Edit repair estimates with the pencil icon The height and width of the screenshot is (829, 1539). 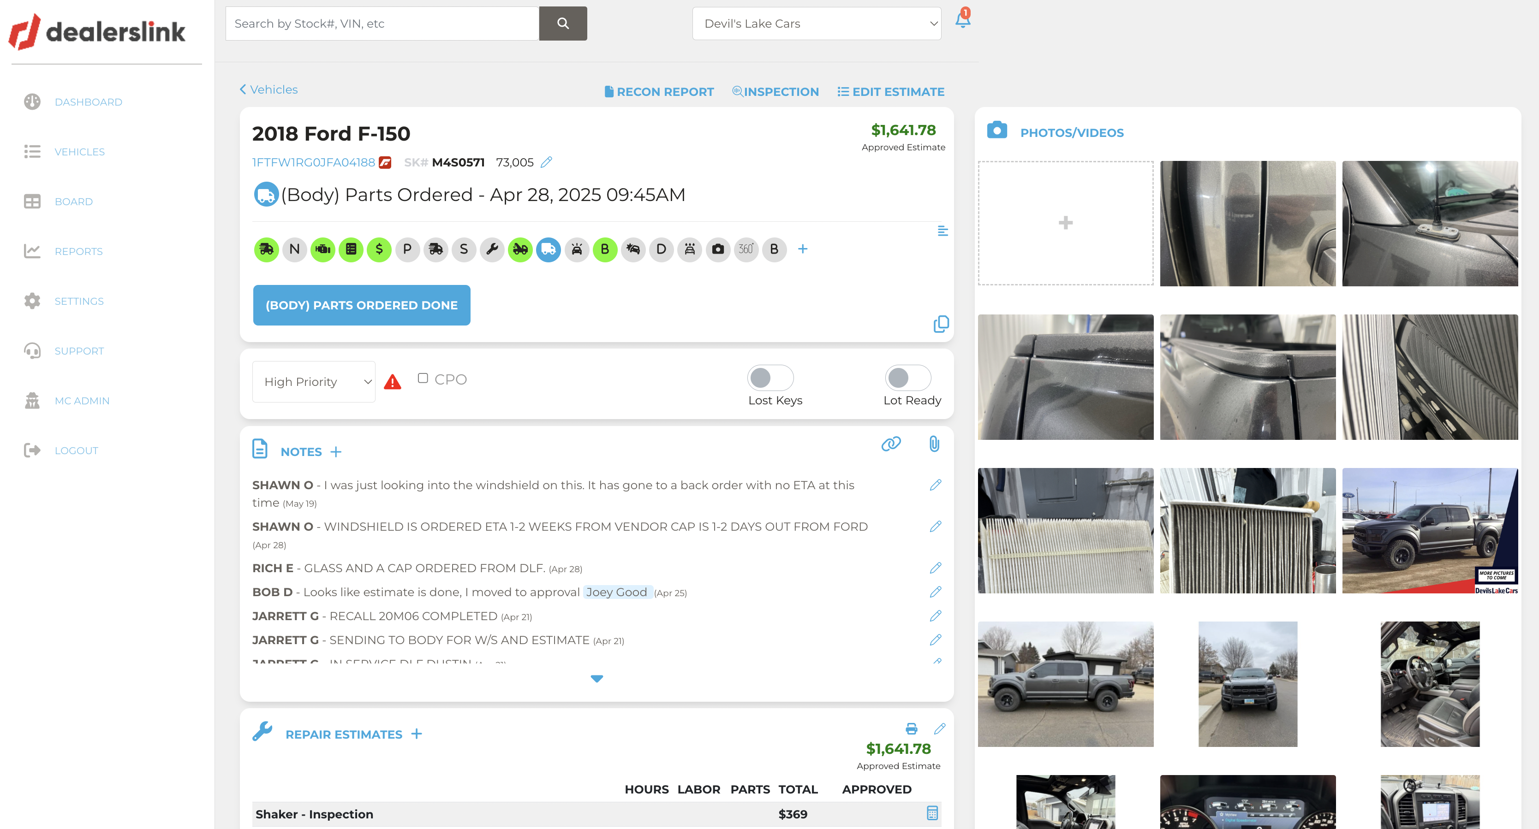pyautogui.click(x=940, y=728)
